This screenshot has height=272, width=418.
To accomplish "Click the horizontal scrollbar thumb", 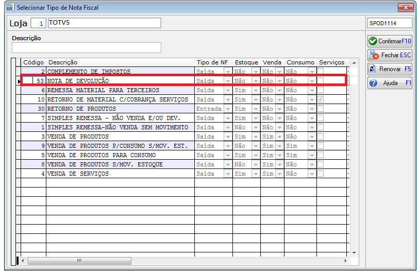I will [x=79, y=261].
